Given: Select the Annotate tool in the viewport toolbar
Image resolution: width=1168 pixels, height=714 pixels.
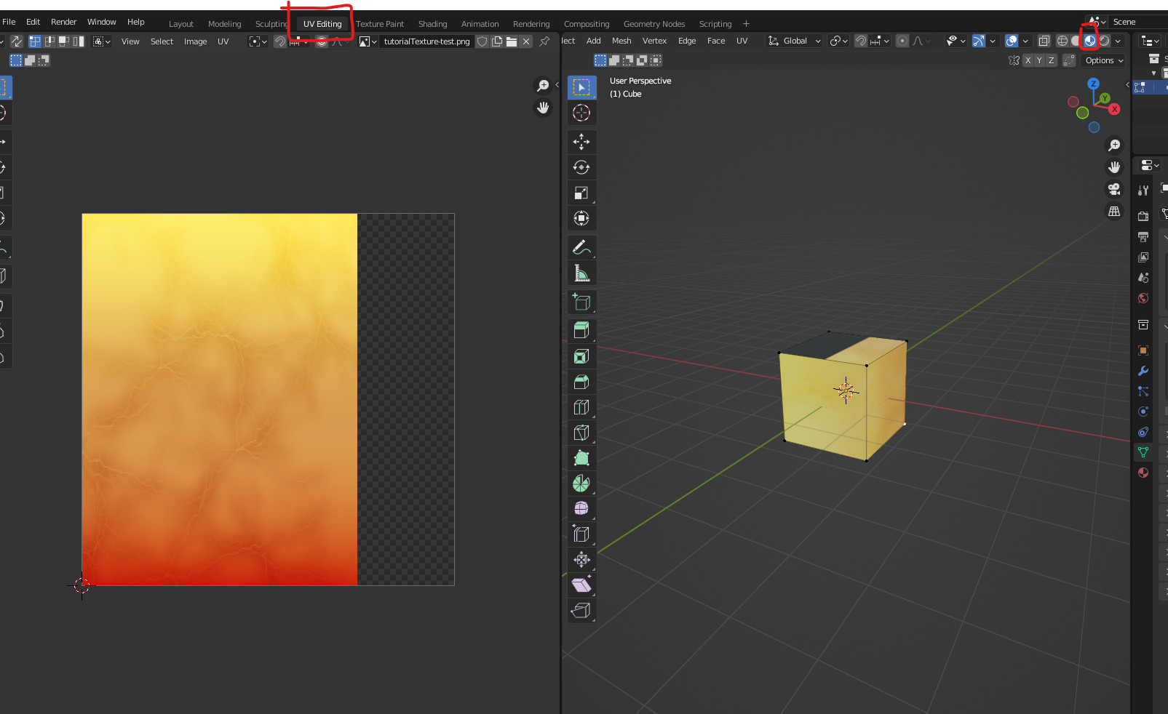Looking at the screenshot, I should click(581, 247).
